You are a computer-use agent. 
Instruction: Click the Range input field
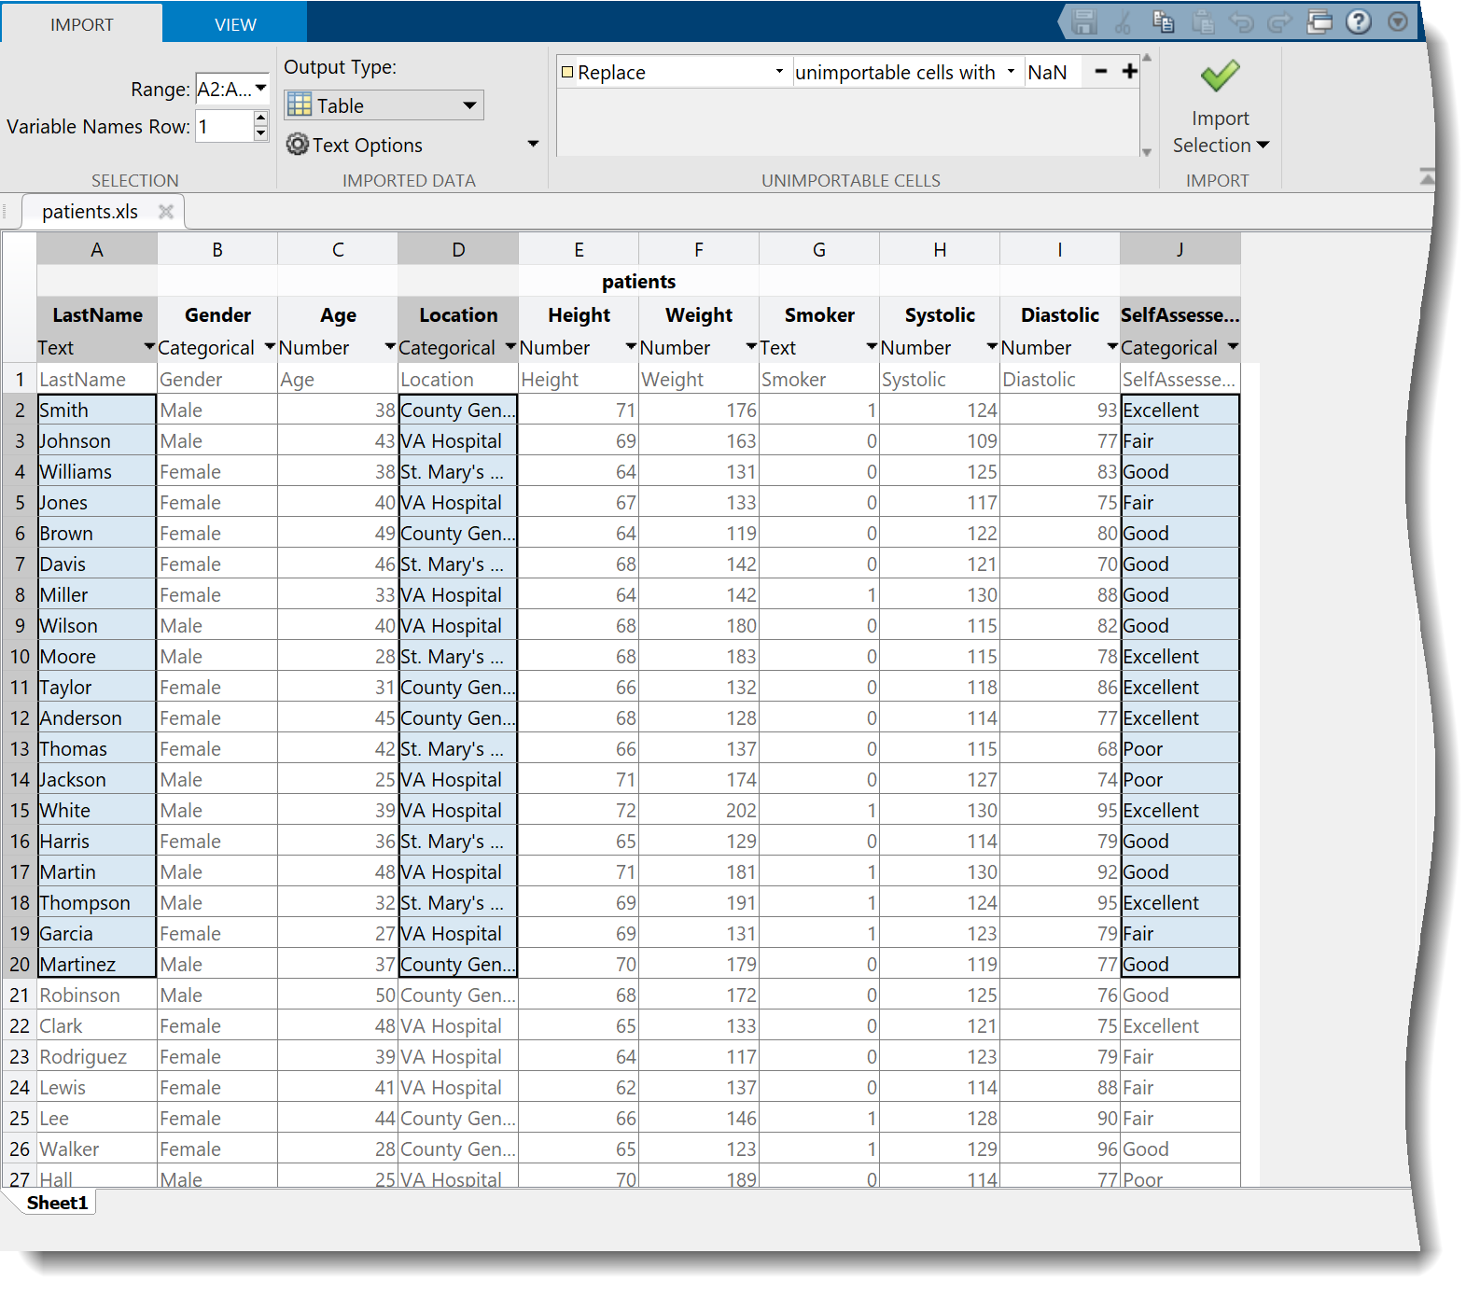[224, 90]
